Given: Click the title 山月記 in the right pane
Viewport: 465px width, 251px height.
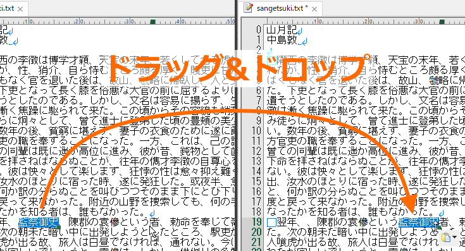Looking at the screenshot, I should point(282,30).
